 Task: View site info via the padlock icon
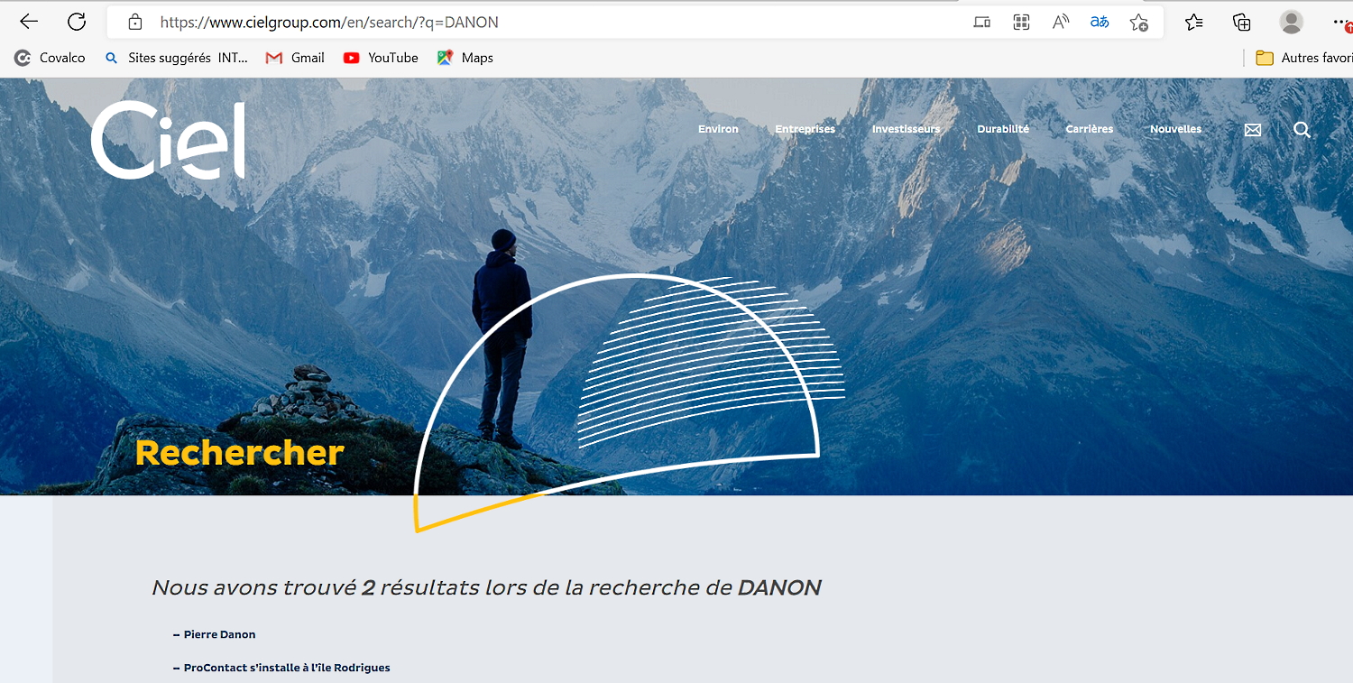pyautogui.click(x=135, y=22)
